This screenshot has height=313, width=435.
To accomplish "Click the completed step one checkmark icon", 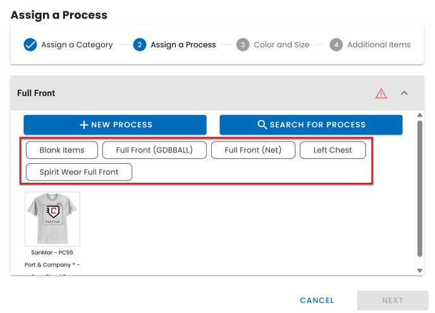I will click(x=30, y=45).
